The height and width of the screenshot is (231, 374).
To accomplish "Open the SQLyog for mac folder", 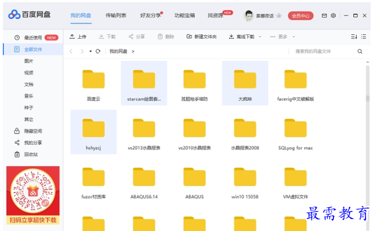I will [x=295, y=132].
